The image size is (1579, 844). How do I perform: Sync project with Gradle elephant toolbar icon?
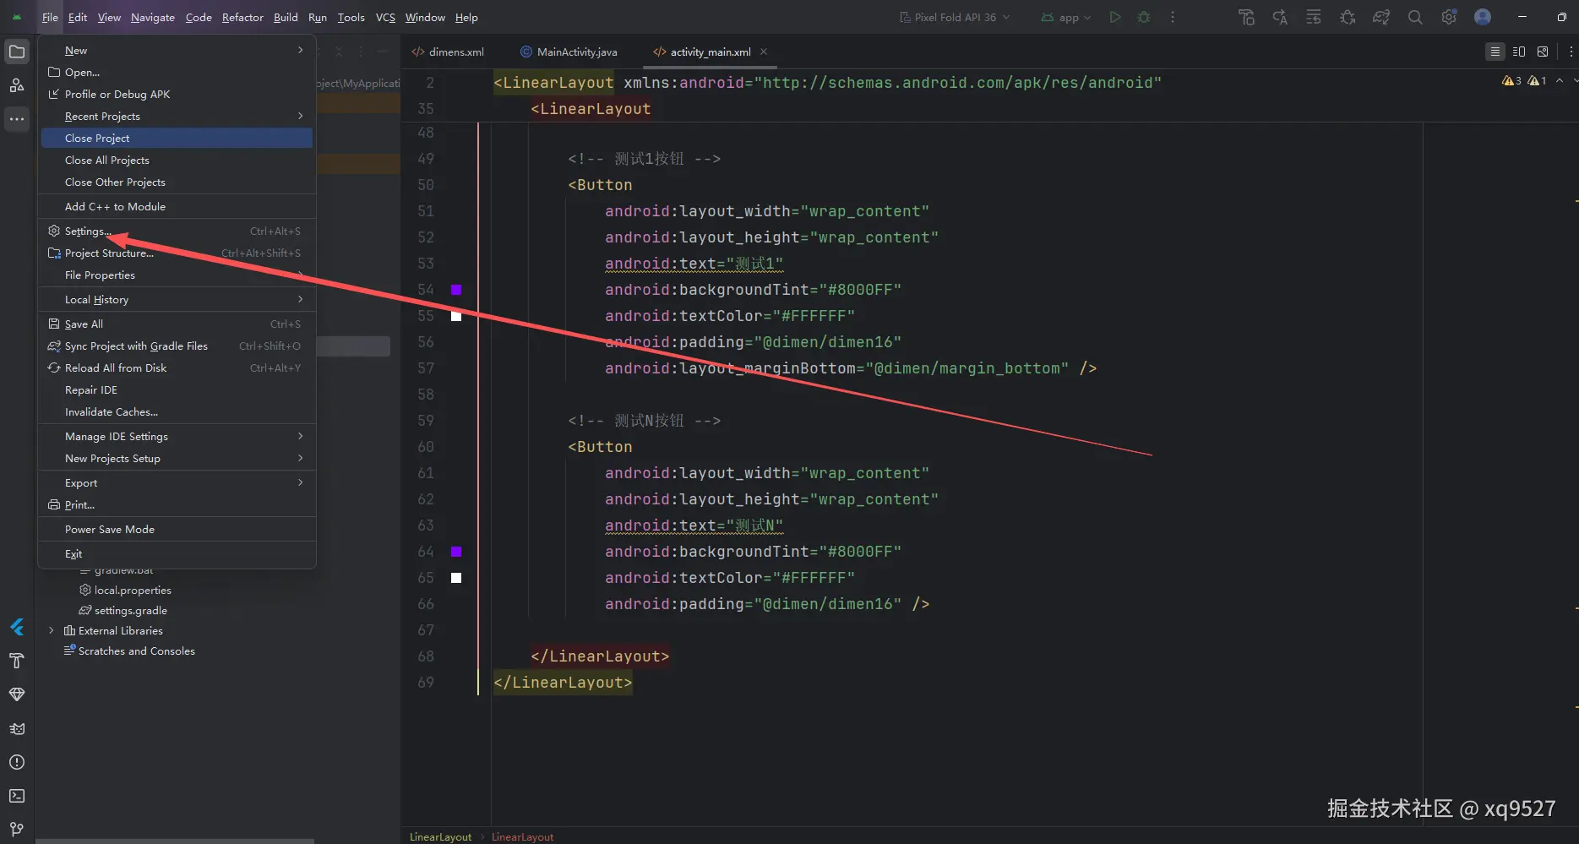coord(1381,17)
